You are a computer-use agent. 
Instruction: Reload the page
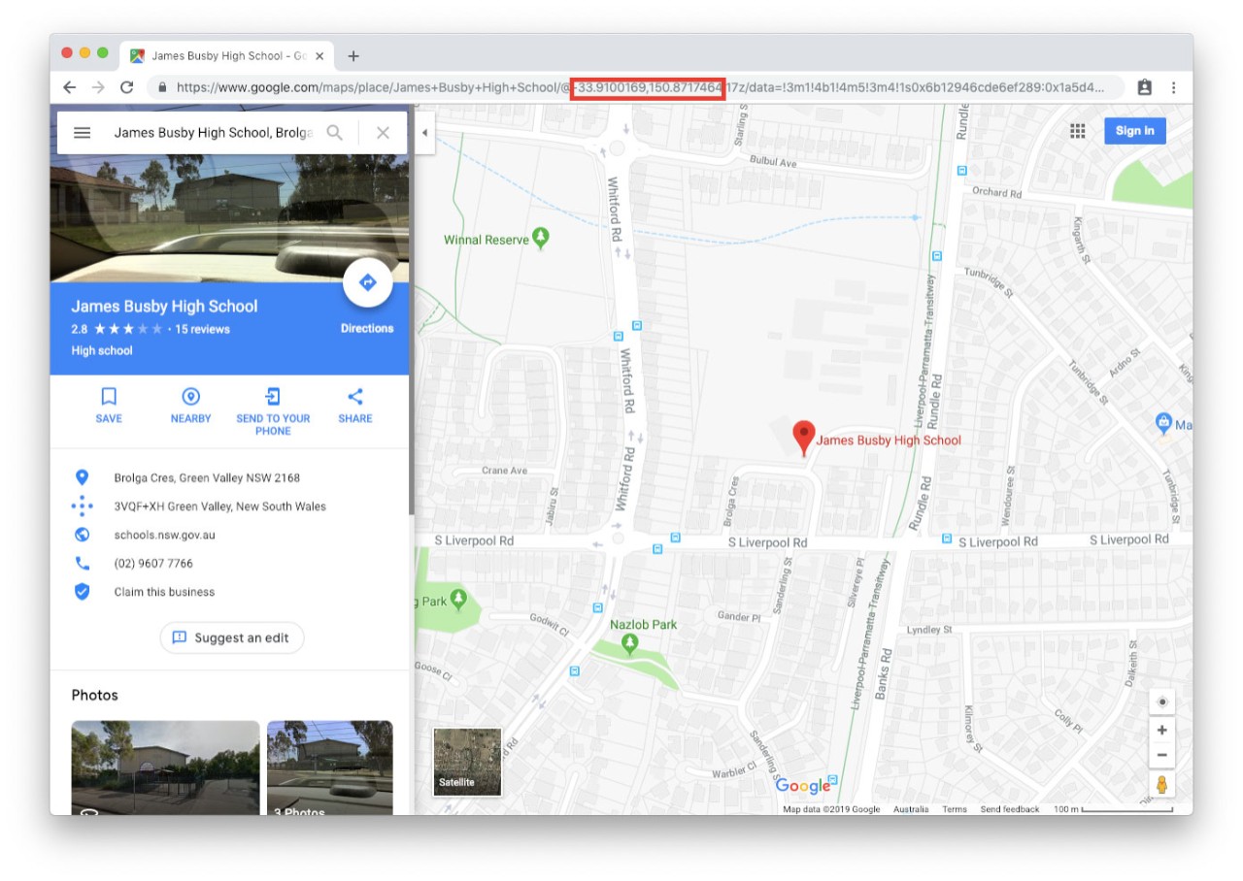(126, 87)
